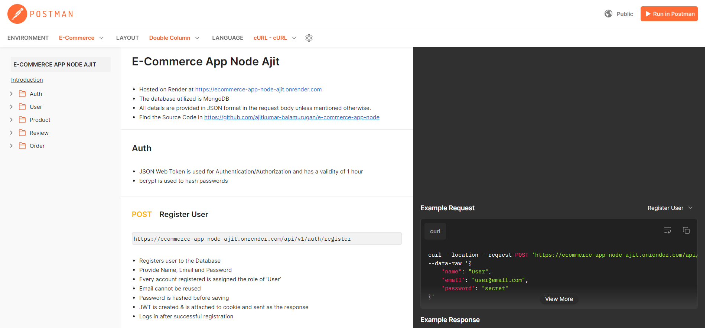Select the curl tab in example request
This screenshot has height=328, width=713.
coord(435,231)
